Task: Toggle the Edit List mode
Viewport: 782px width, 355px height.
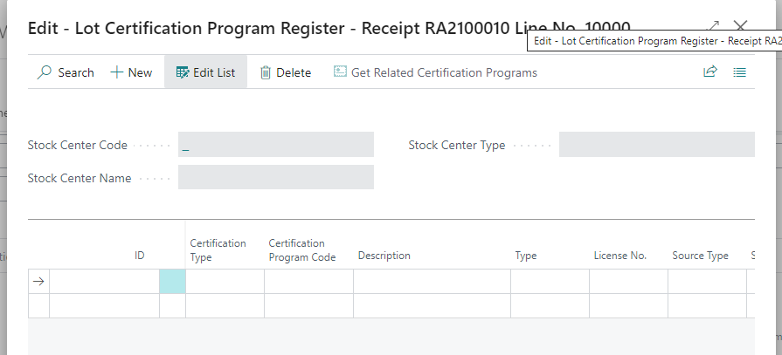Action: pos(205,72)
